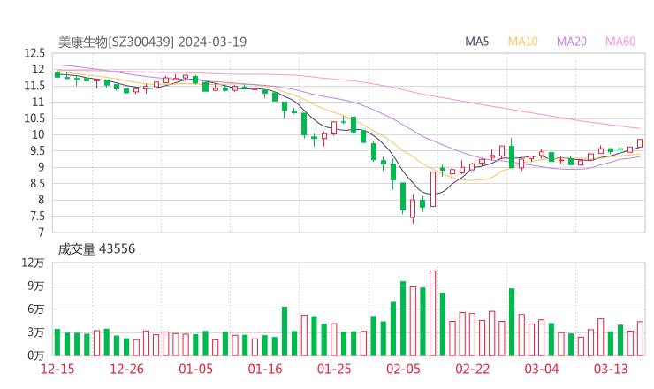
Task: Click the 12-26 date label
Action: (126, 369)
